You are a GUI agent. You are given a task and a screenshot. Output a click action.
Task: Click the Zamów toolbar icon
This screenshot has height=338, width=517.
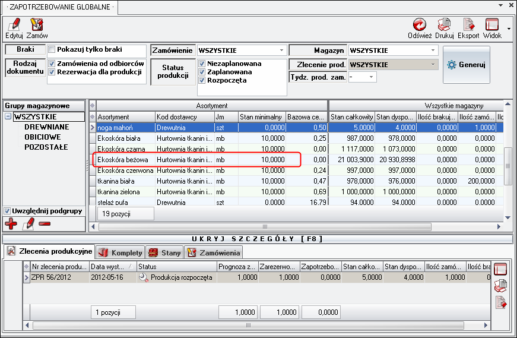point(37,25)
